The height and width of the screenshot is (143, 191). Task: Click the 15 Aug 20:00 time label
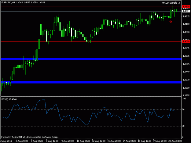[x=114, y=141]
